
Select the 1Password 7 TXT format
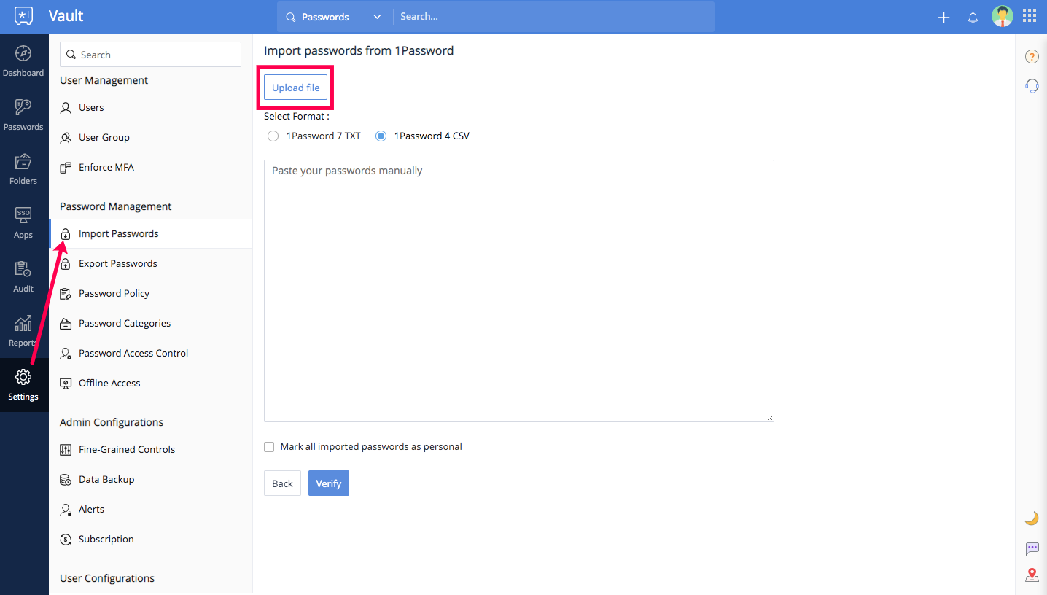point(273,136)
